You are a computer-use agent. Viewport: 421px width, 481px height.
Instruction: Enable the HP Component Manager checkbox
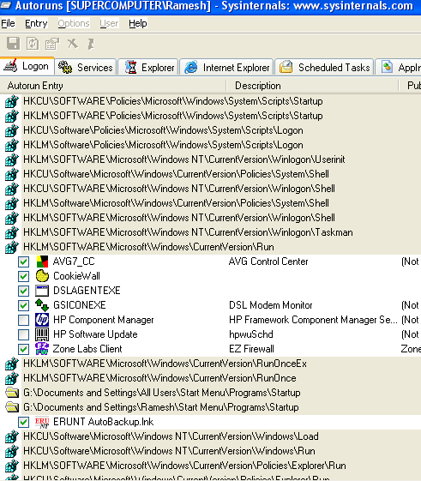click(24, 320)
